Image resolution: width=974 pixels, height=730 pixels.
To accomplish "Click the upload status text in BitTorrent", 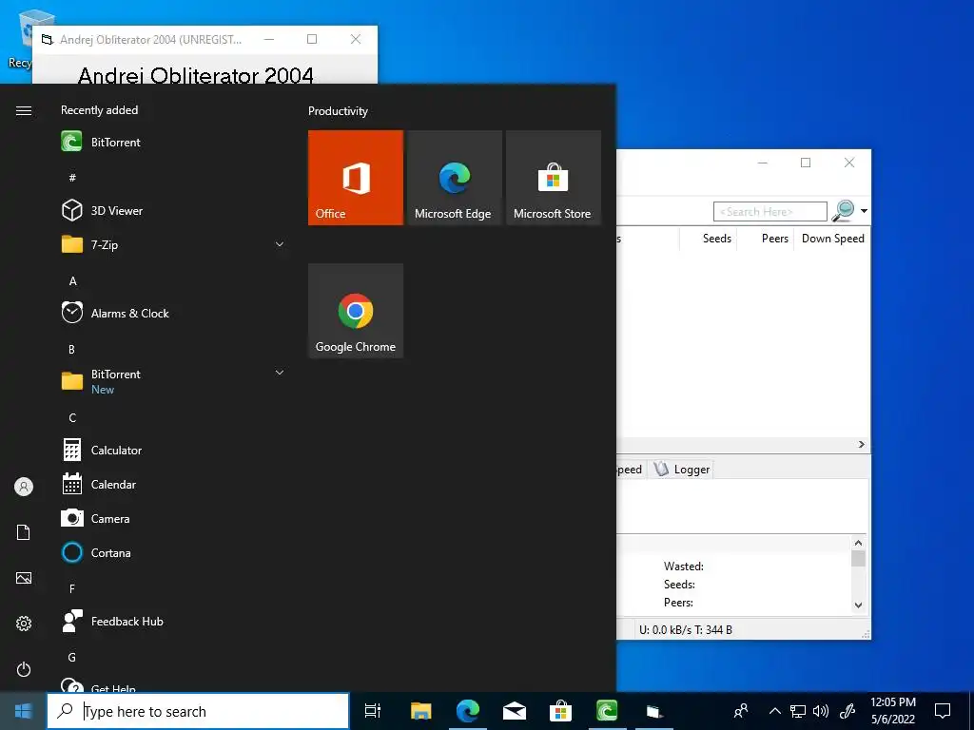I will point(685,630).
